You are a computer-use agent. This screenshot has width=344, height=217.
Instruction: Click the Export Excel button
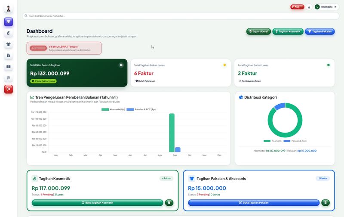(258, 31)
